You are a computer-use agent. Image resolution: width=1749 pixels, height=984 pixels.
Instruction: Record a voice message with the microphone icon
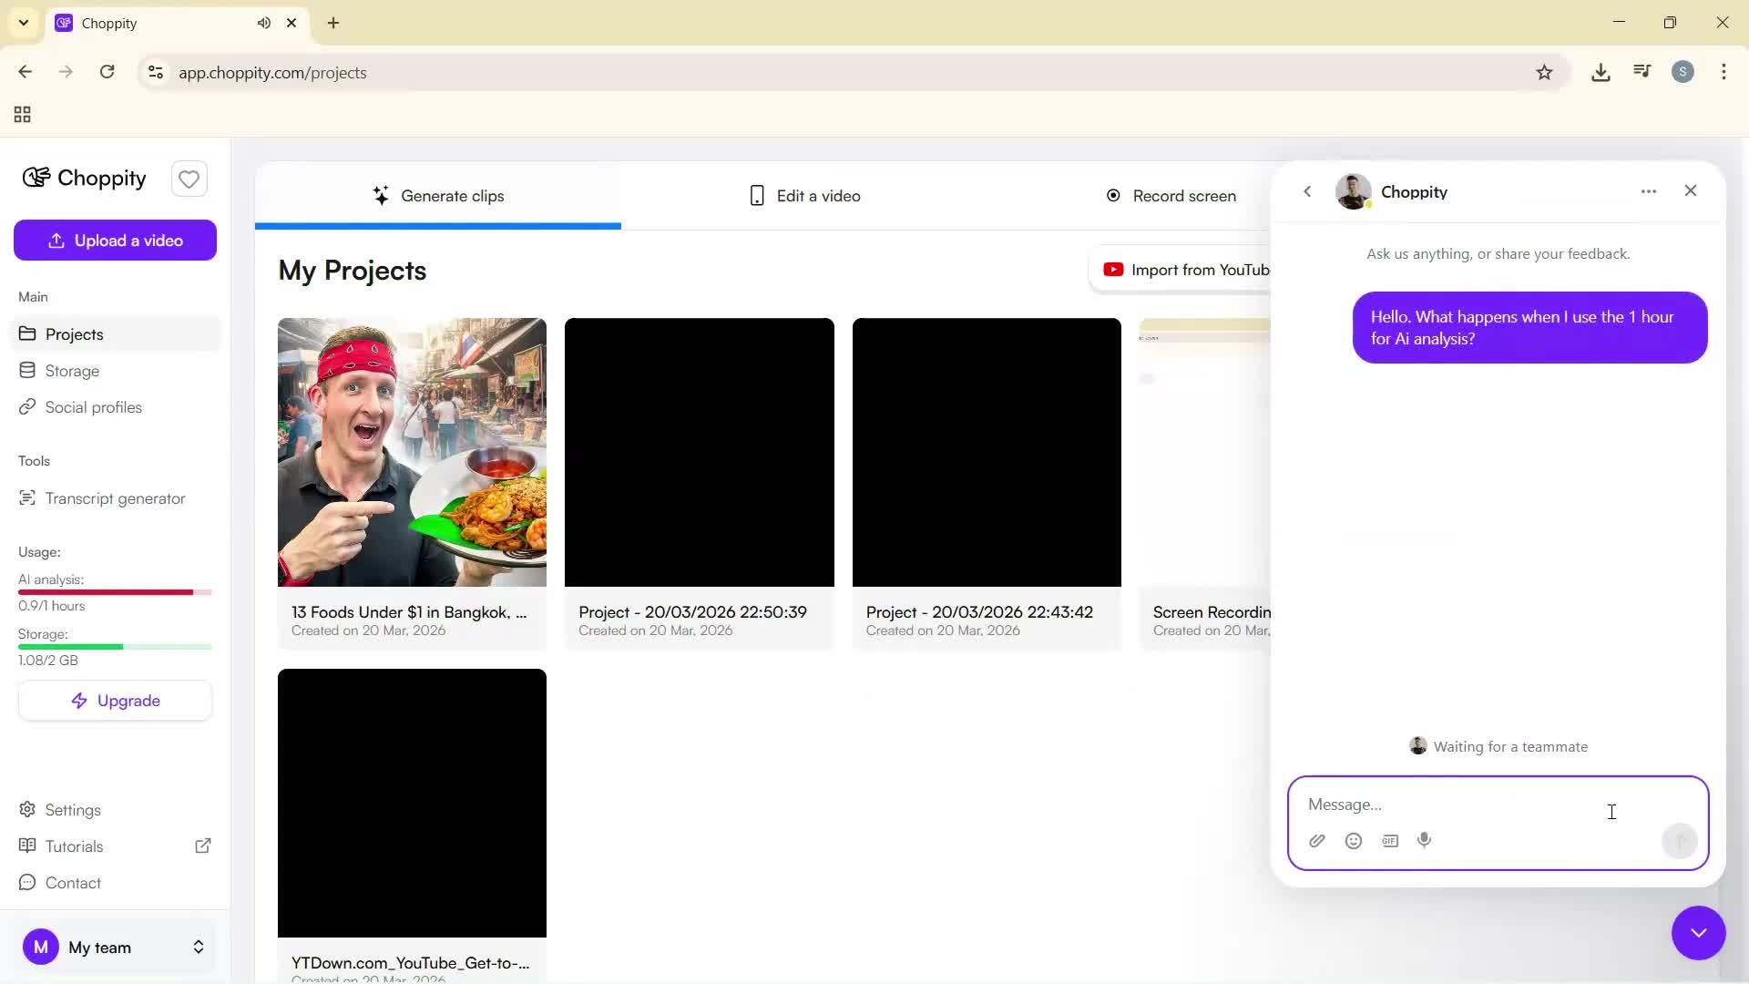click(x=1424, y=840)
